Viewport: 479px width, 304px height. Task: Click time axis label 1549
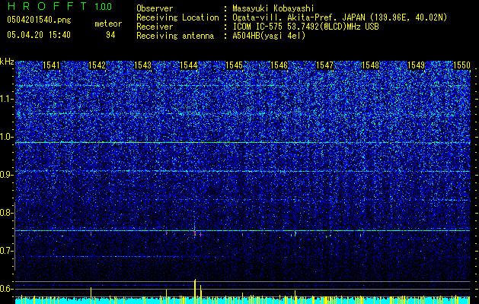tap(416, 65)
